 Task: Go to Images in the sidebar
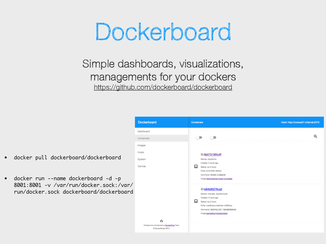[161, 145]
